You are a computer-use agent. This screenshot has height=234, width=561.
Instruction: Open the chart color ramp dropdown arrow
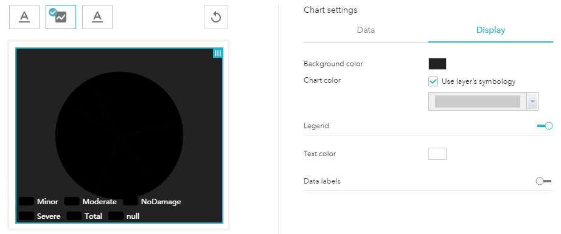532,102
